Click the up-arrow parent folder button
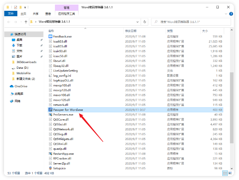This screenshot has height=180, width=239. pyautogui.click(x=26, y=22)
